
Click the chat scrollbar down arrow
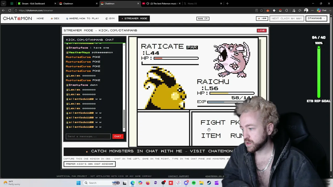click(x=124, y=130)
